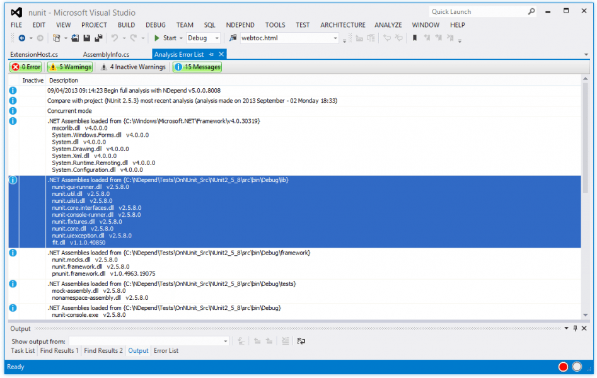This screenshot has width=597, height=378.
Task: Select the 'Begin full analysis with NDepend' message row
Action: [x=294, y=91]
